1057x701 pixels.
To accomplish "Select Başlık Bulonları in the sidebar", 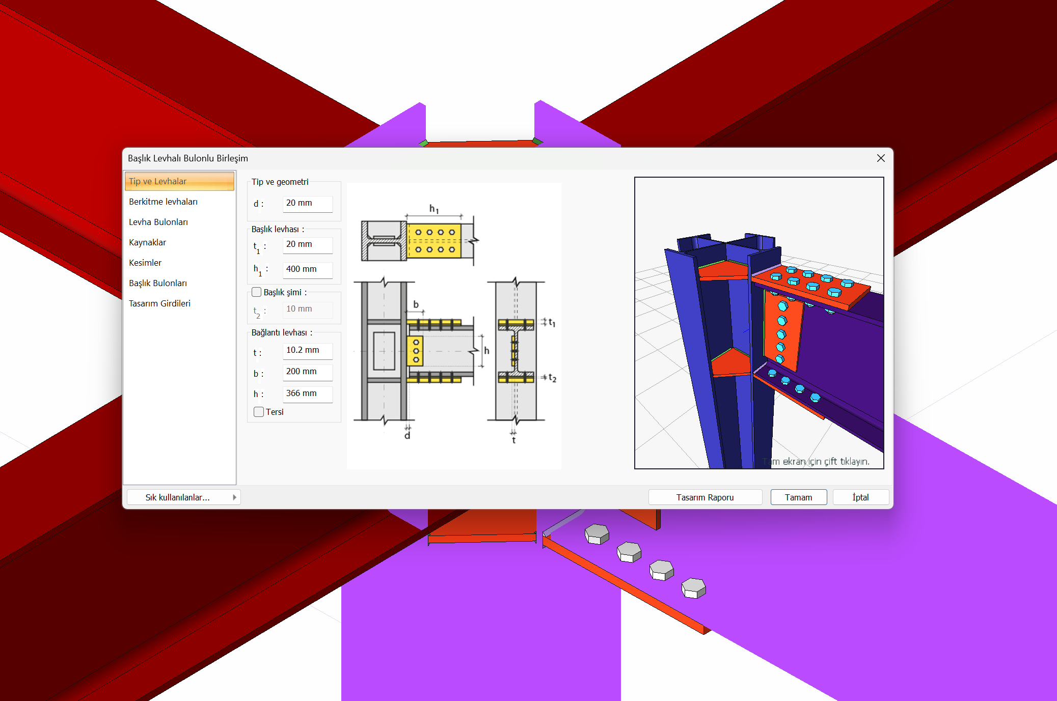I will 157,283.
